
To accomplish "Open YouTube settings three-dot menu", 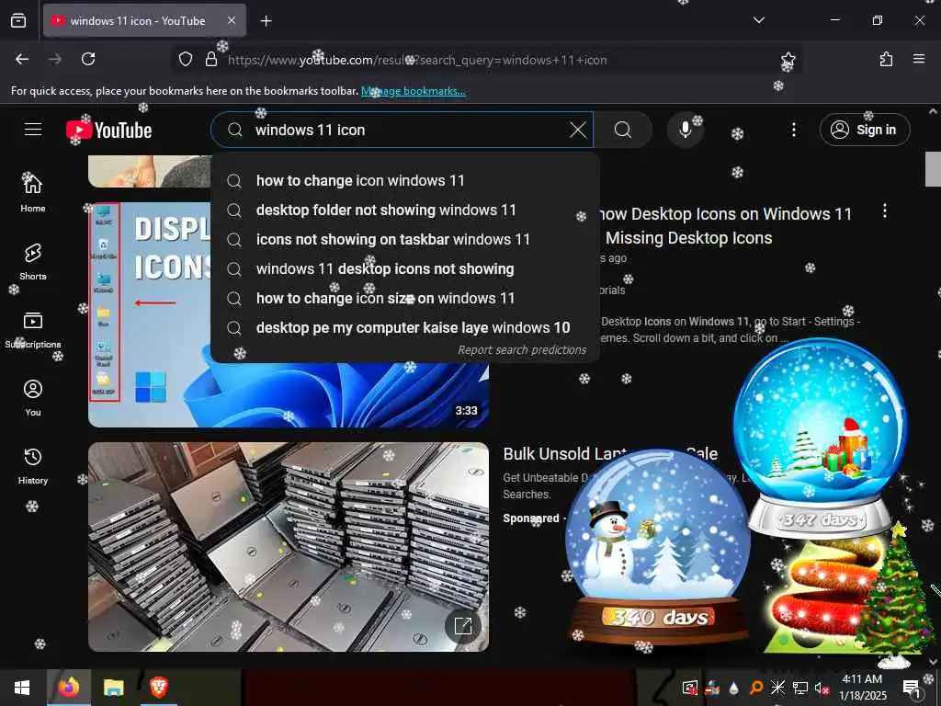I will pyautogui.click(x=793, y=130).
